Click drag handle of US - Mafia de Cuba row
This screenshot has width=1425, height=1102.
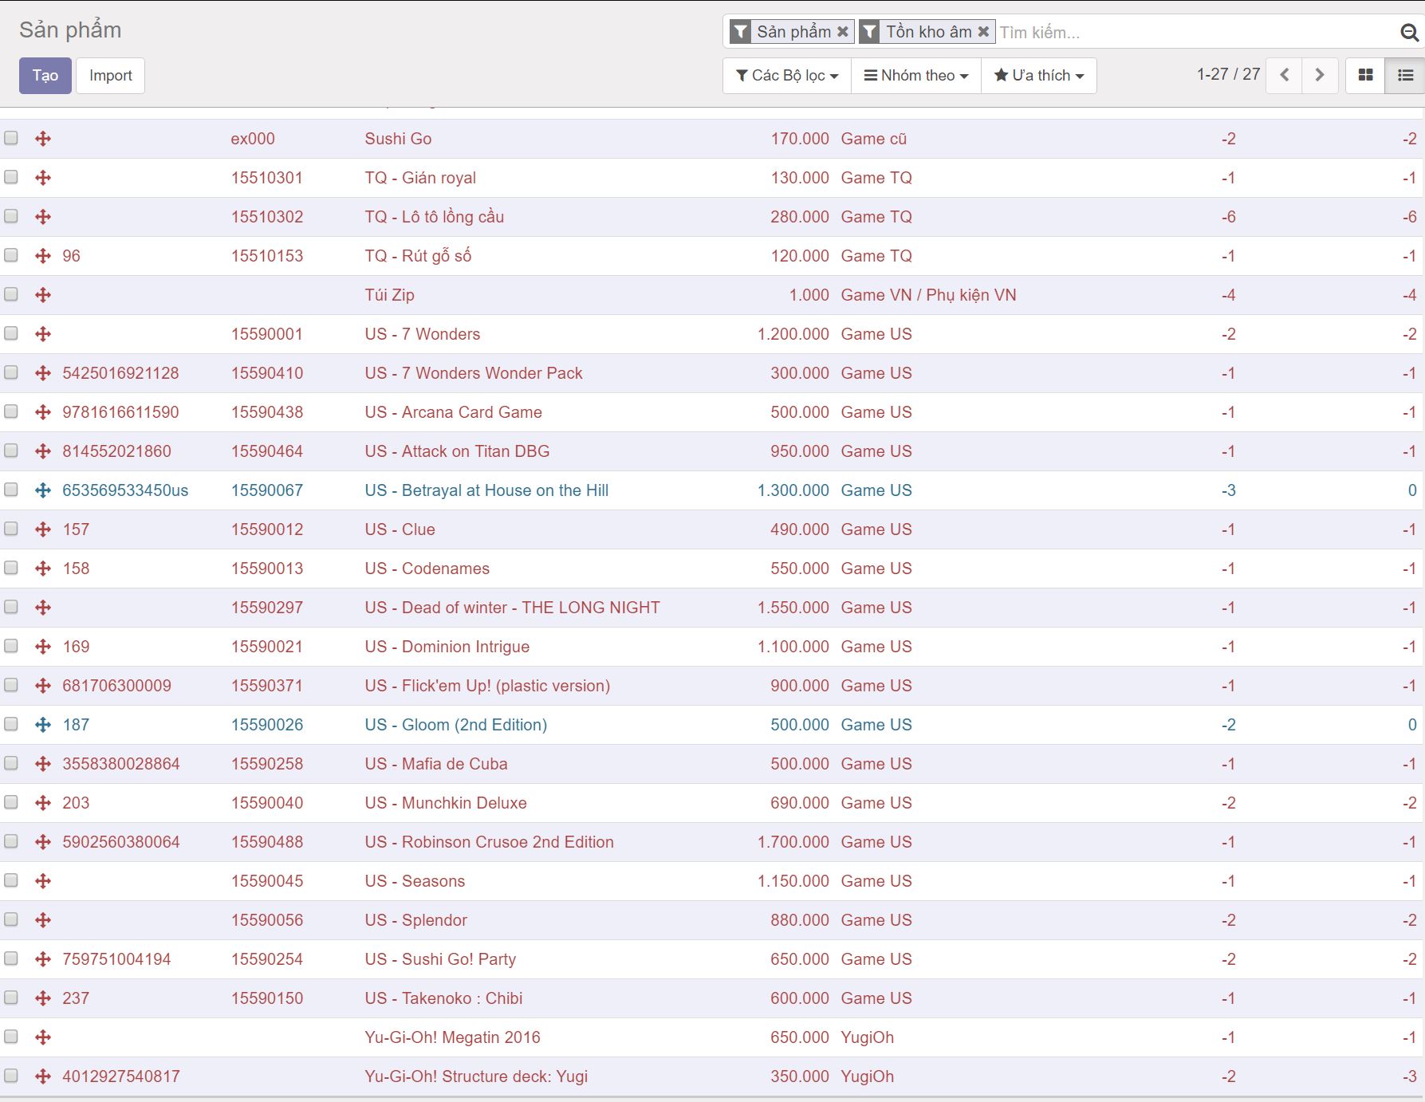(x=43, y=764)
